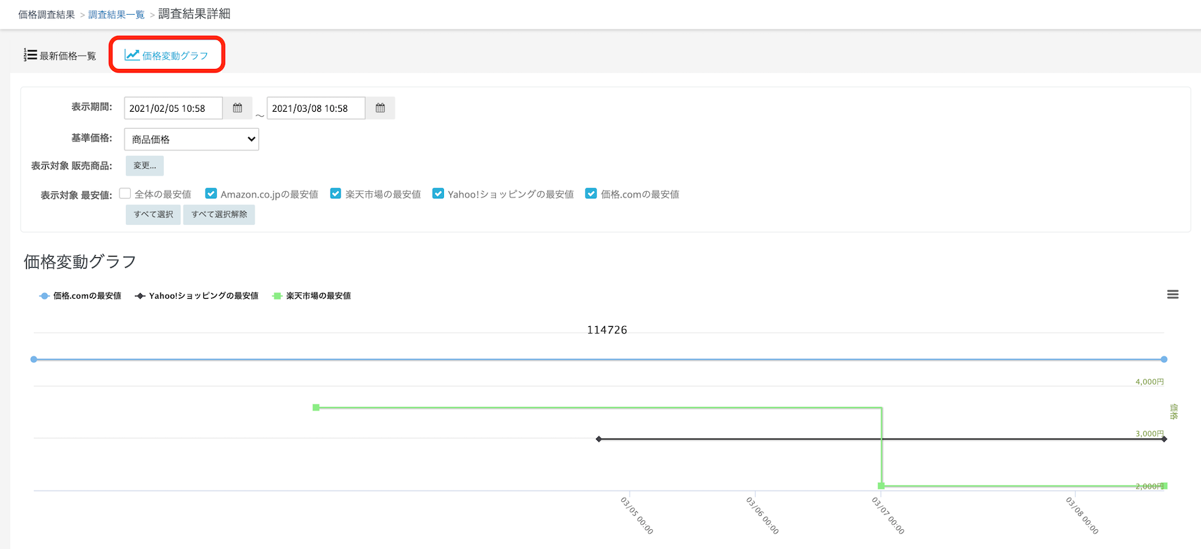The height and width of the screenshot is (549, 1201).
Task: Toggle Yahoo!ショッピングの最安値 legend marker
Action: [140, 296]
